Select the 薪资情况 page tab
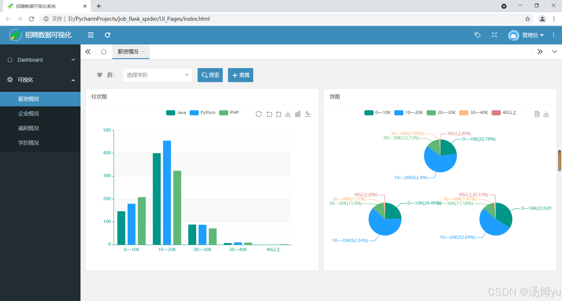This screenshot has height=301, width=562. click(x=128, y=52)
